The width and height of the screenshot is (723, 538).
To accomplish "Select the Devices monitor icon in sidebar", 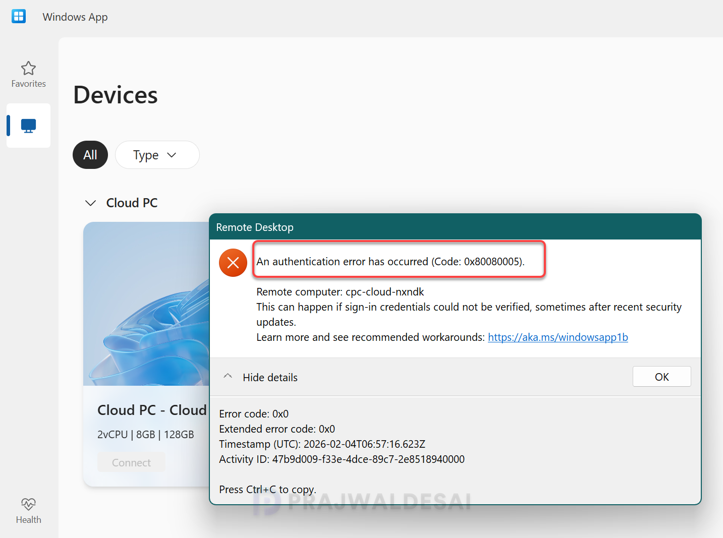I will [x=28, y=126].
